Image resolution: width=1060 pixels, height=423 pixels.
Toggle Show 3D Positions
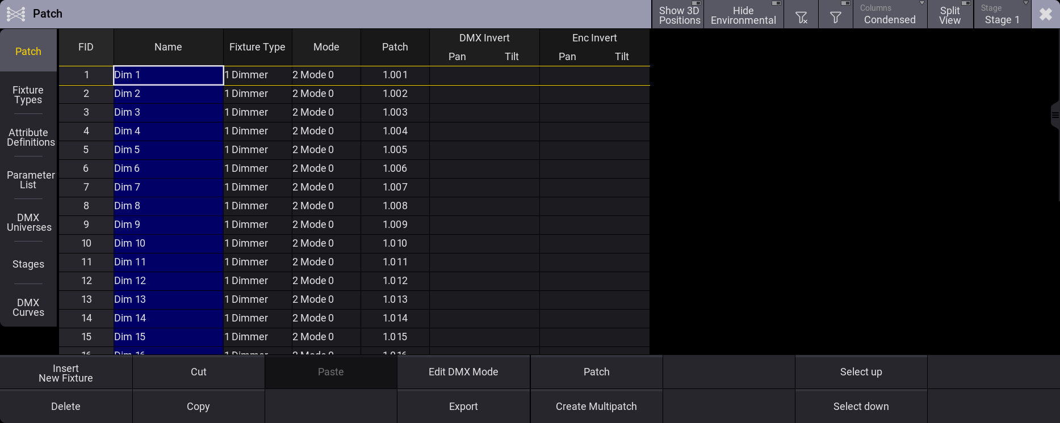(x=679, y=14)
